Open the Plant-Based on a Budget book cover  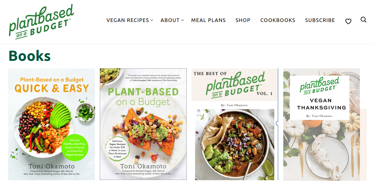[x=143, y=124]
